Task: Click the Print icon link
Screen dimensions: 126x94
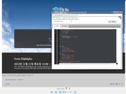Action: click(21, 80)
